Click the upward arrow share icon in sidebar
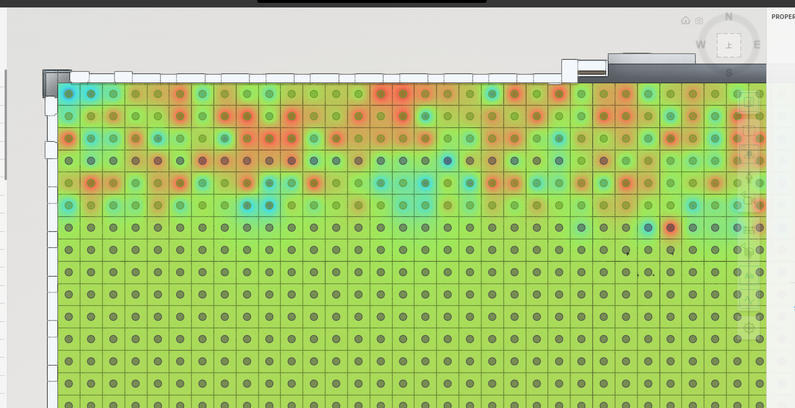This screenshot has height=408, width=795. 749,178
